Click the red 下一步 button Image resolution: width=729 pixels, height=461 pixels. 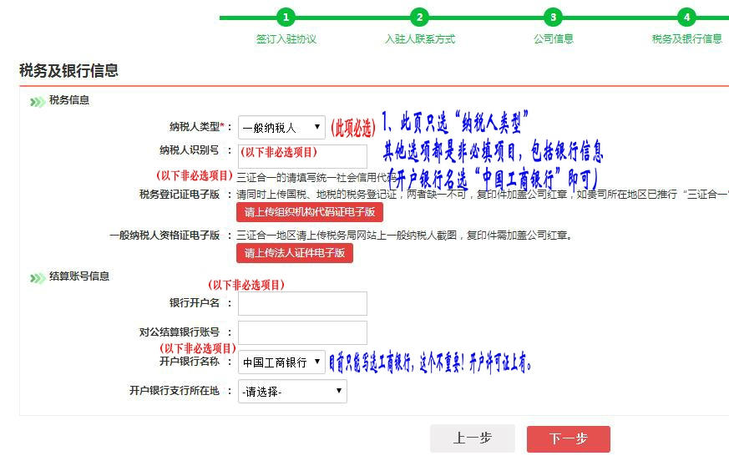pos(568,438)
